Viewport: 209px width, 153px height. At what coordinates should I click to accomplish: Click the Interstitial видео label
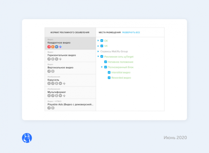pos(121,72)
